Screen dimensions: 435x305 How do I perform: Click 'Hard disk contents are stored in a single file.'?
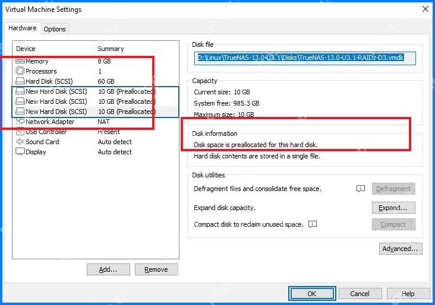(x=257, y=156)
